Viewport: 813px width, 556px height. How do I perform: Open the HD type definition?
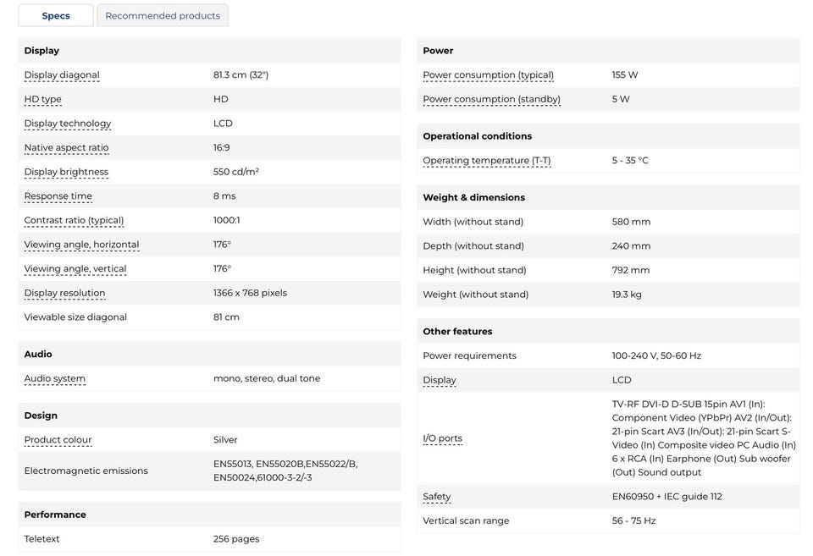42,99
